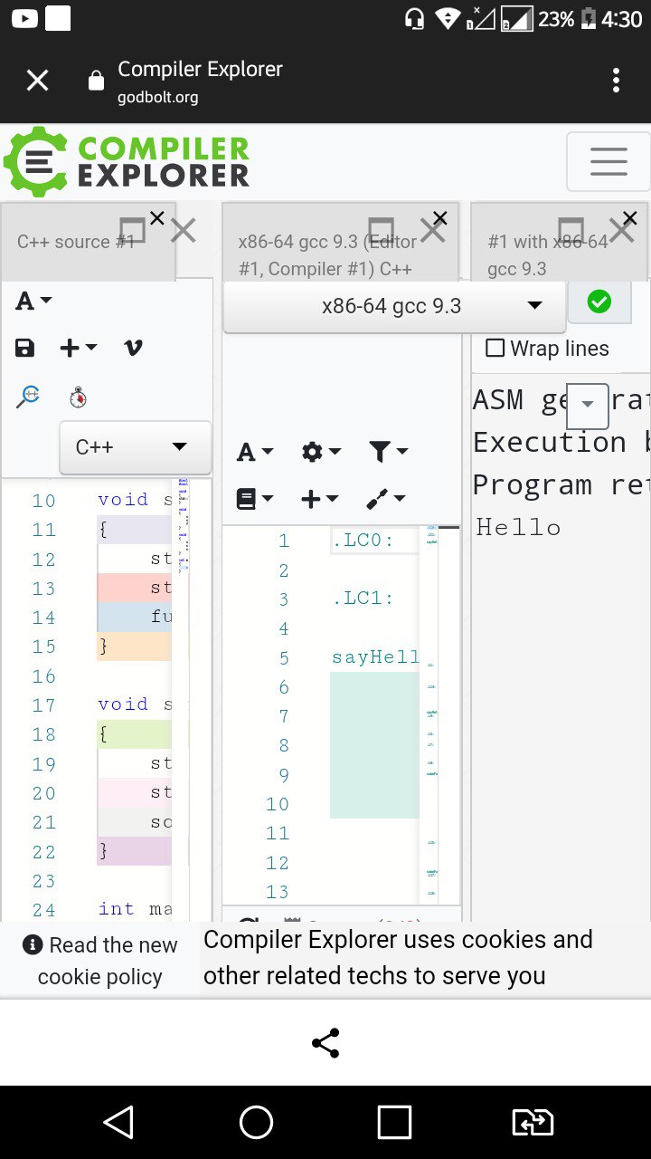Tap the YouTube notification icon
The height and width of the screenshot is (1159, 651).
25,18
